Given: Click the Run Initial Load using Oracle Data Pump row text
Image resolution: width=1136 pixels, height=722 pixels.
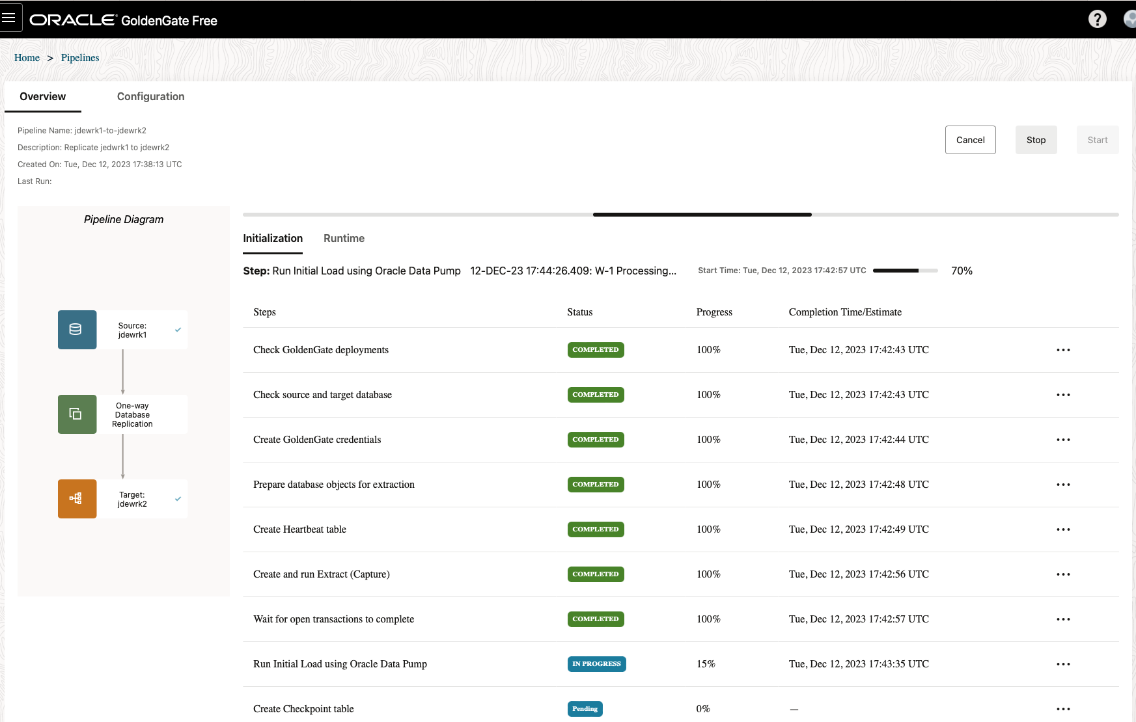Looking at the screenshot, I should [340, 664].
